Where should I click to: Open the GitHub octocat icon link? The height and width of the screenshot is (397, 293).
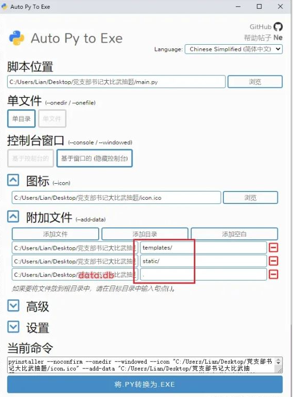pos(278,27)
